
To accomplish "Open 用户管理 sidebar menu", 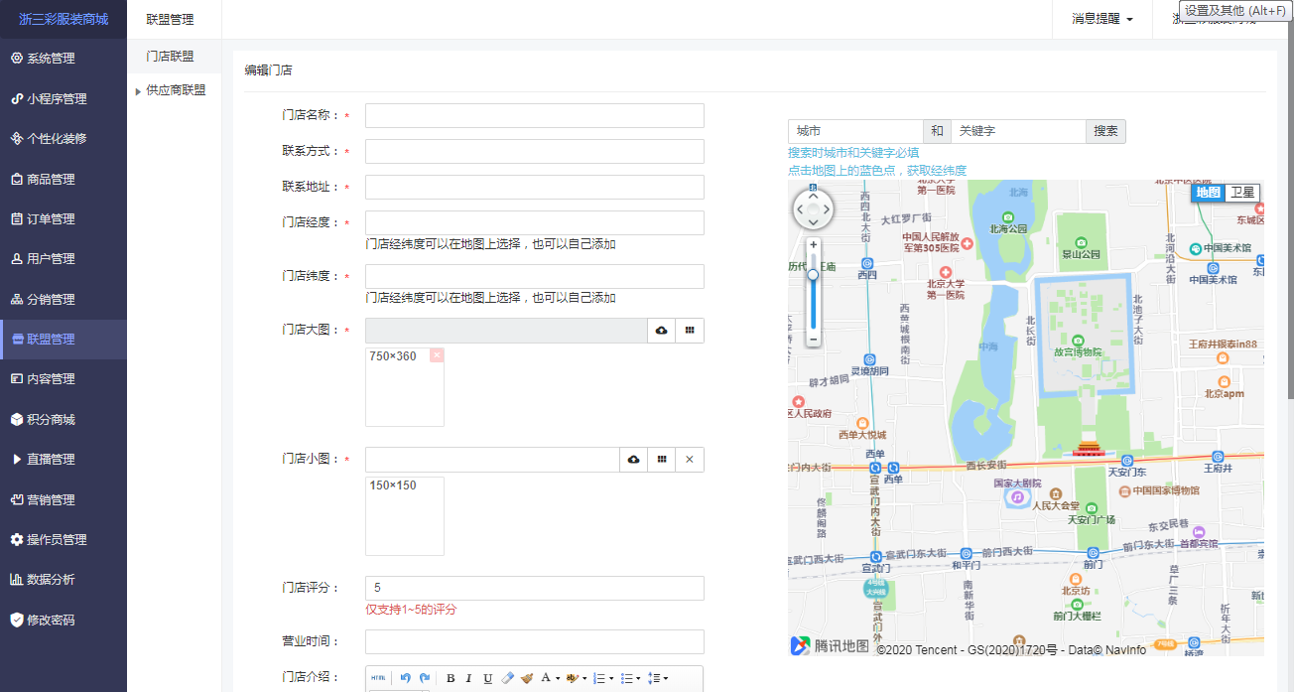I will pyautogui.click(x=64, y=258).
